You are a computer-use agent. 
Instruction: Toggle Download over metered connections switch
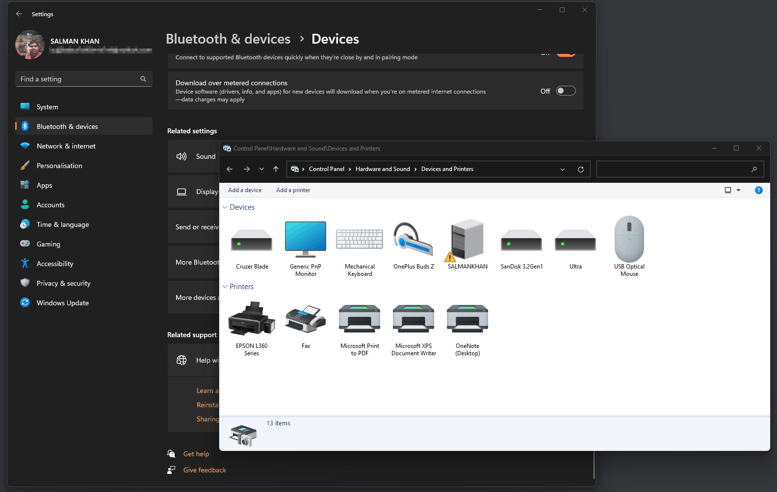(x=566, y=91)
